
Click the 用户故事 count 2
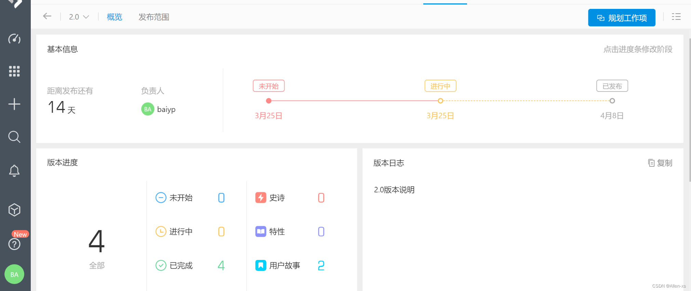pyautogui.click(x=321, y=265)
